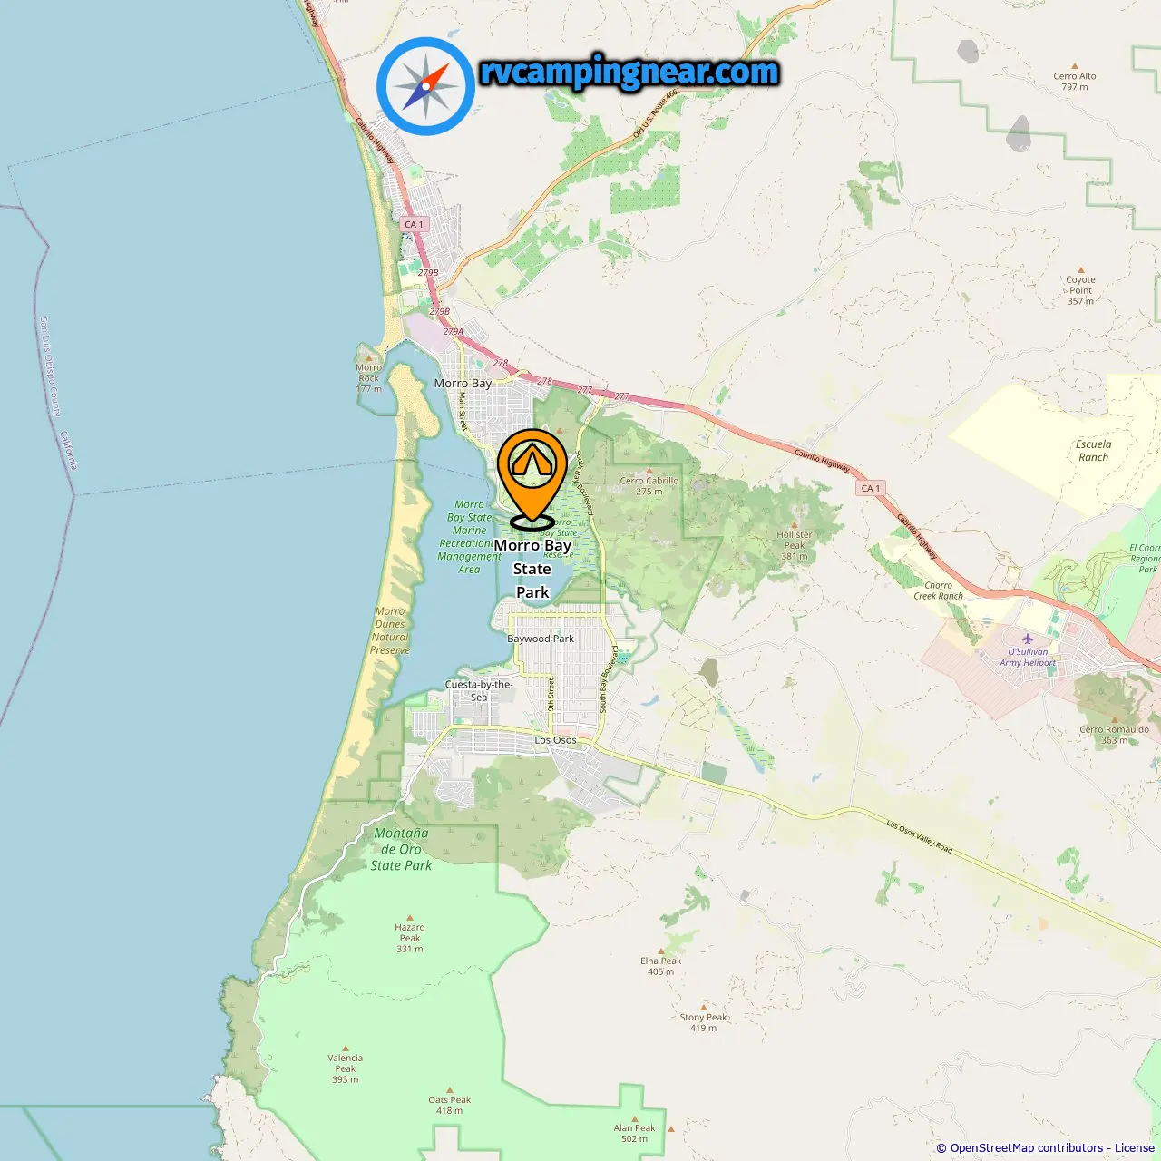Click the Hazard Peak triangle marker

point(410,917)
